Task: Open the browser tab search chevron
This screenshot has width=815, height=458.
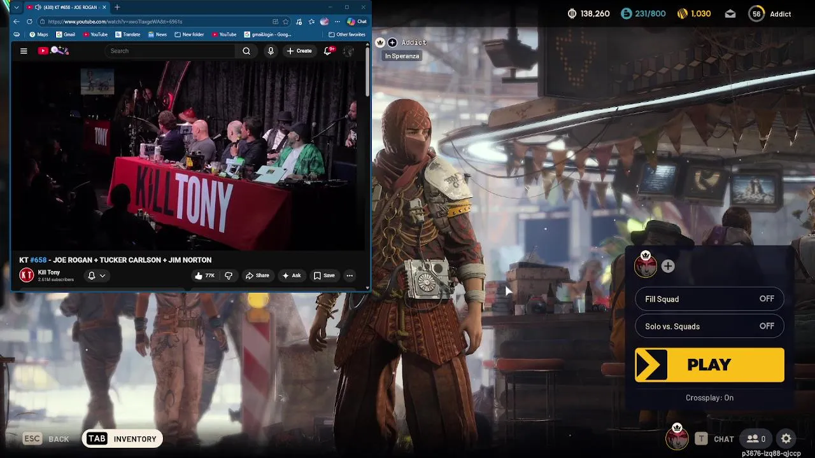Action: tap(17, 8)
